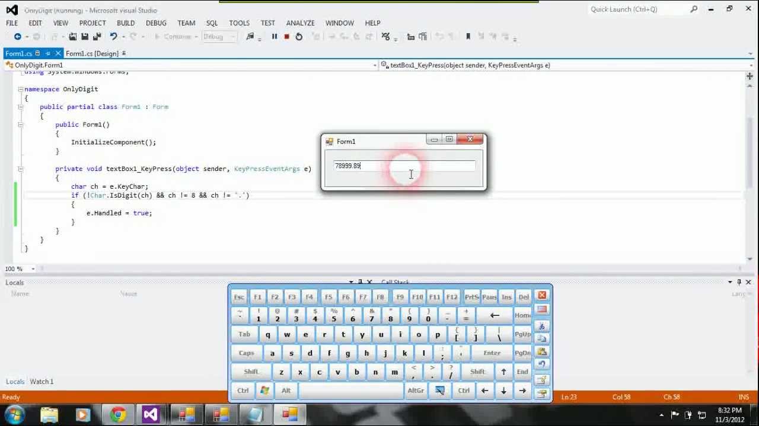
Task: Click the up arrow key on virtual keyboard
Action: coord(503,372)
